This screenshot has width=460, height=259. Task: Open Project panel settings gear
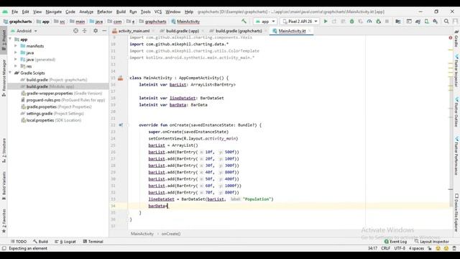(x=96, y=30)
